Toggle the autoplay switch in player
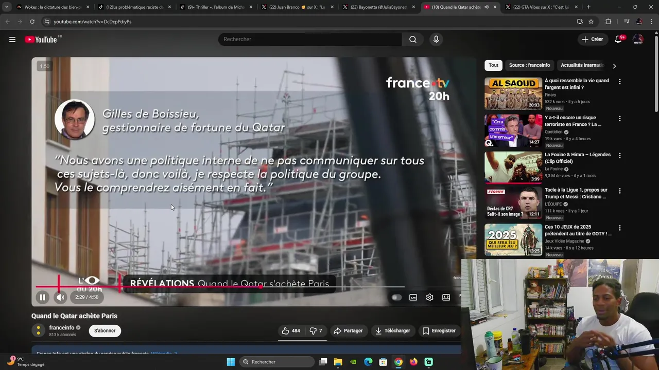Image resolution: width=659 pixels, height=370 pixels. (x=396, y=298)
